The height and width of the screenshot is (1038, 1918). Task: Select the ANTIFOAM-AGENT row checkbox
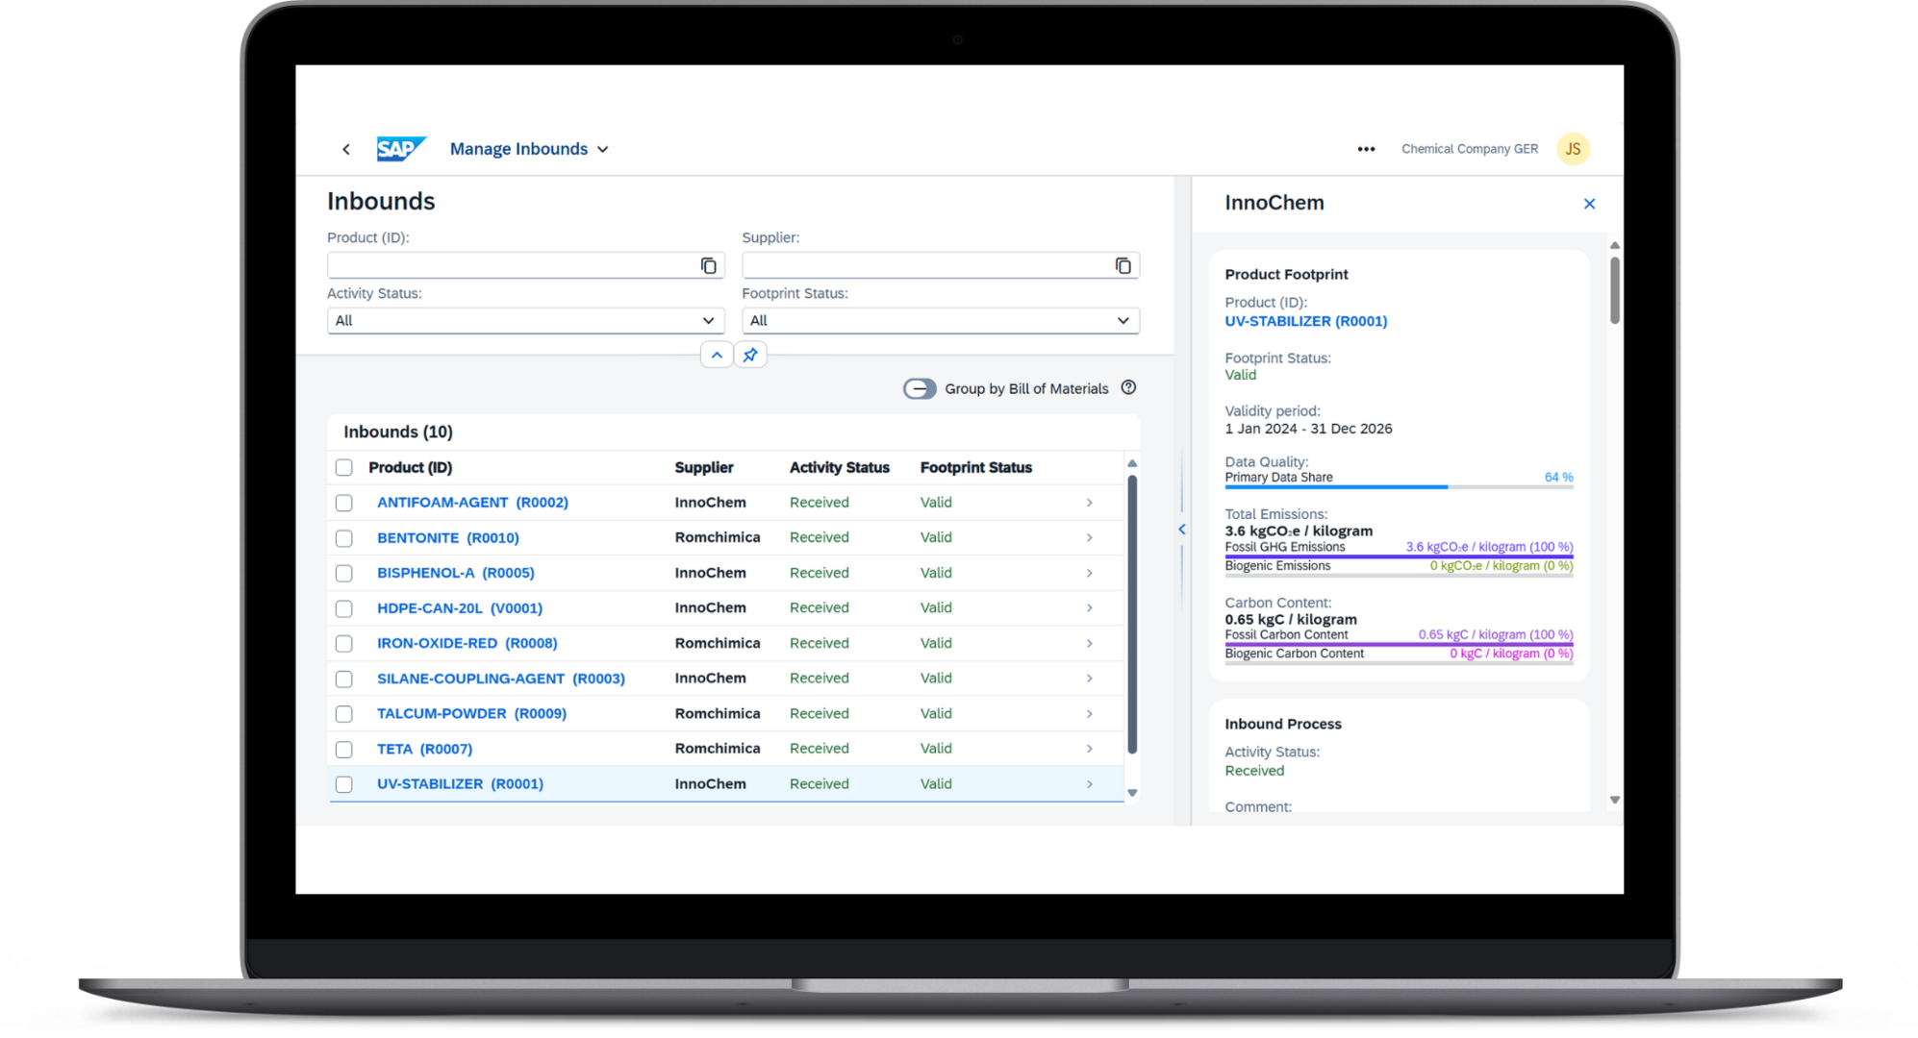[x=343, y=503]
